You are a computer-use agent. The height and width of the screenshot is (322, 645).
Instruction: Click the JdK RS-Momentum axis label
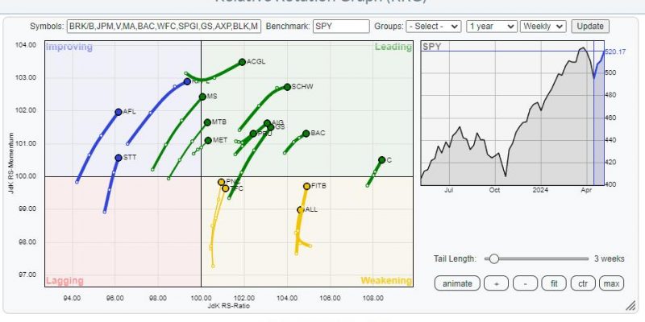coord(11,163)
